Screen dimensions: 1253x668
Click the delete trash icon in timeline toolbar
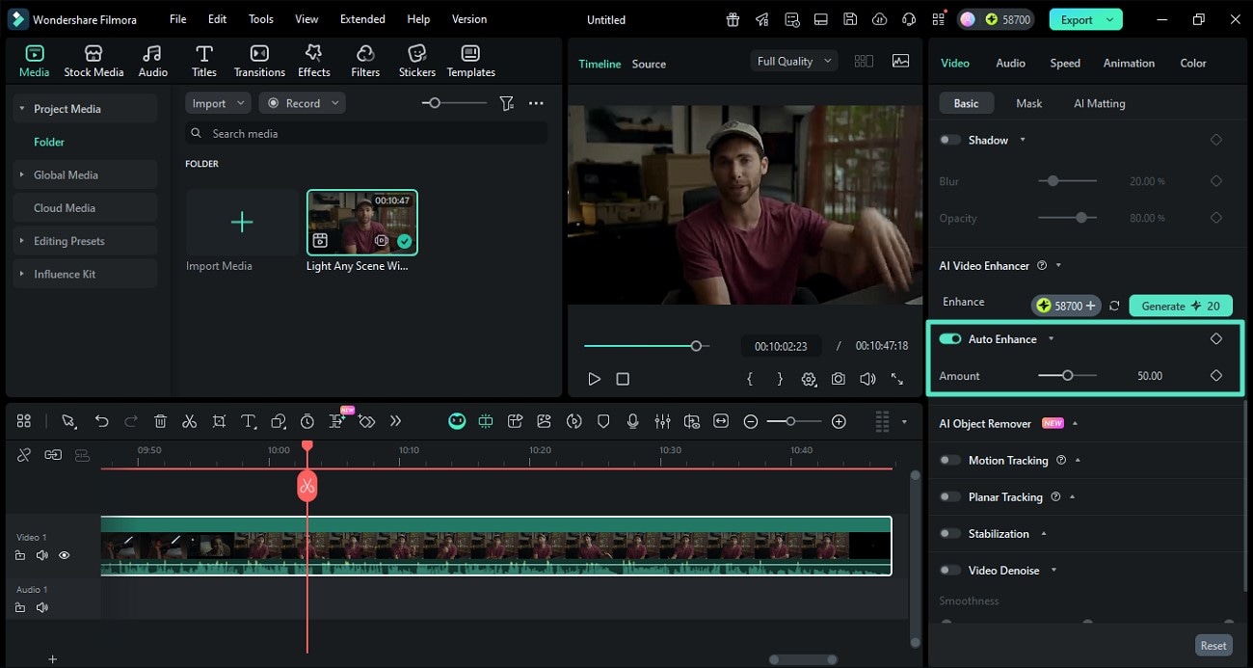160,421
